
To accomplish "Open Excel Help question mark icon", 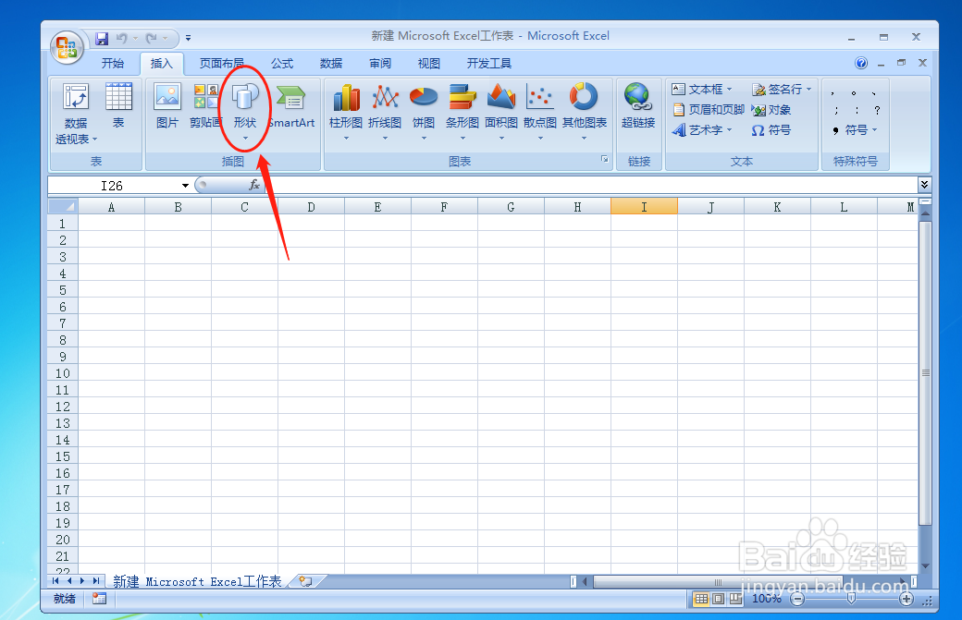I will click(861, 63).
